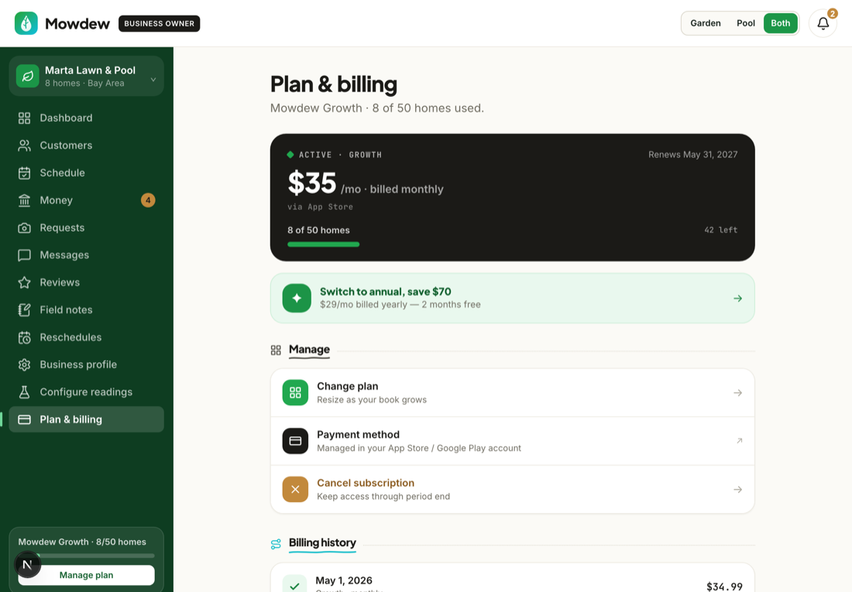Select the Both service view

(780, 23)
